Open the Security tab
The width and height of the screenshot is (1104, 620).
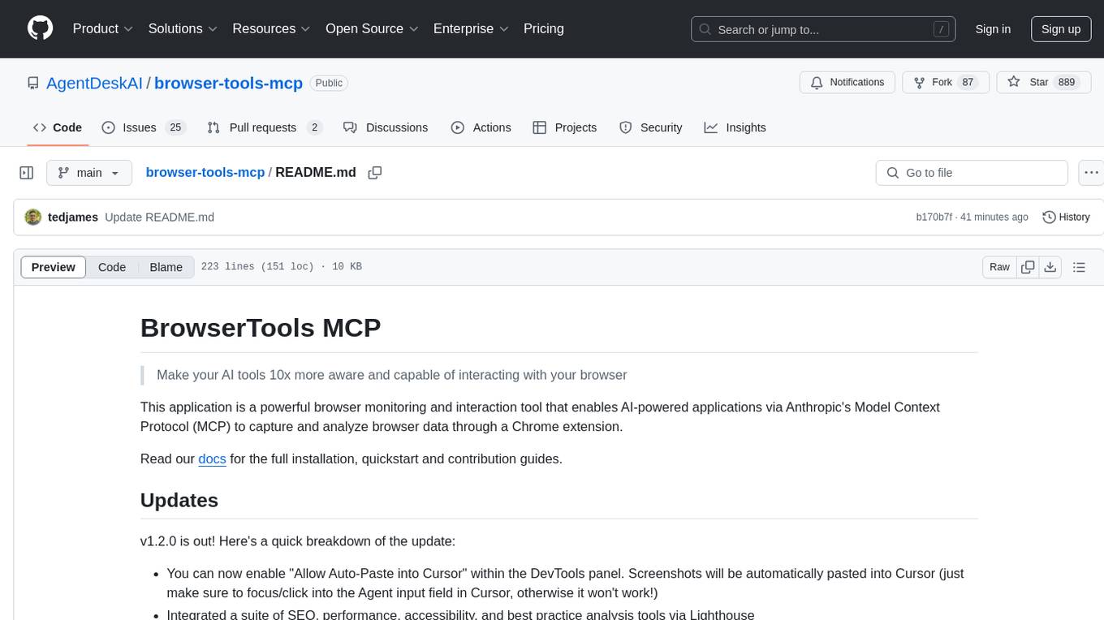point(651,127)
